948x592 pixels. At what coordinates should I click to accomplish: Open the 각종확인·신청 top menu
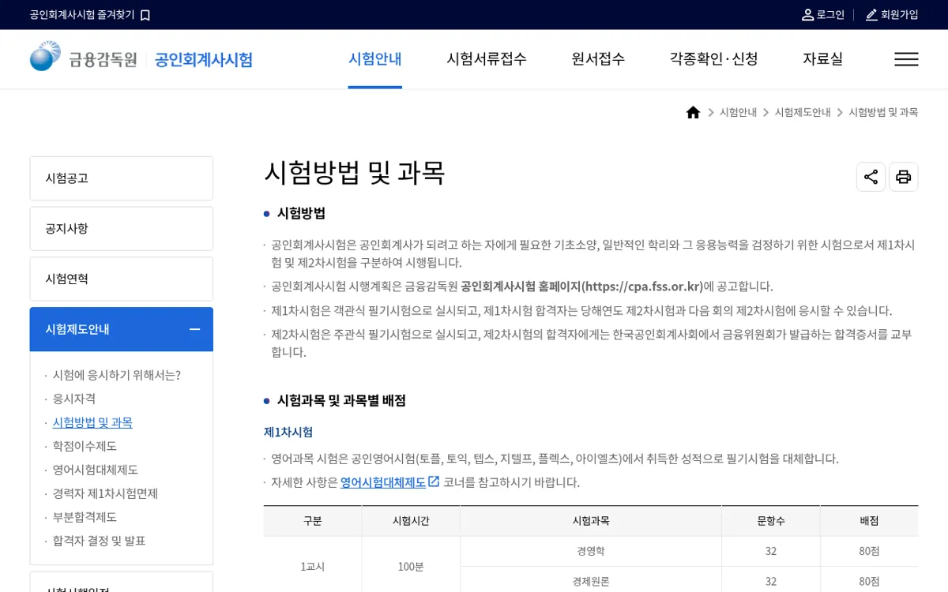(x=714, y=59)
